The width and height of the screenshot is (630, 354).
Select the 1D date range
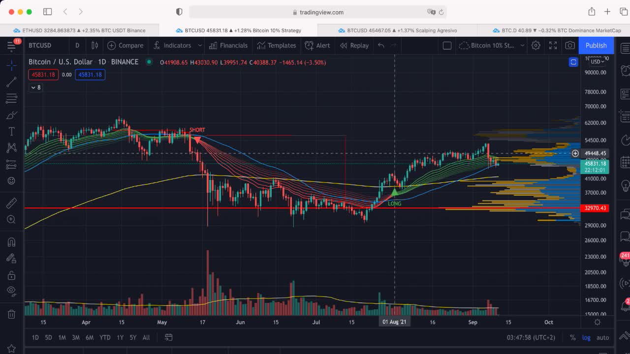point(35,337)
